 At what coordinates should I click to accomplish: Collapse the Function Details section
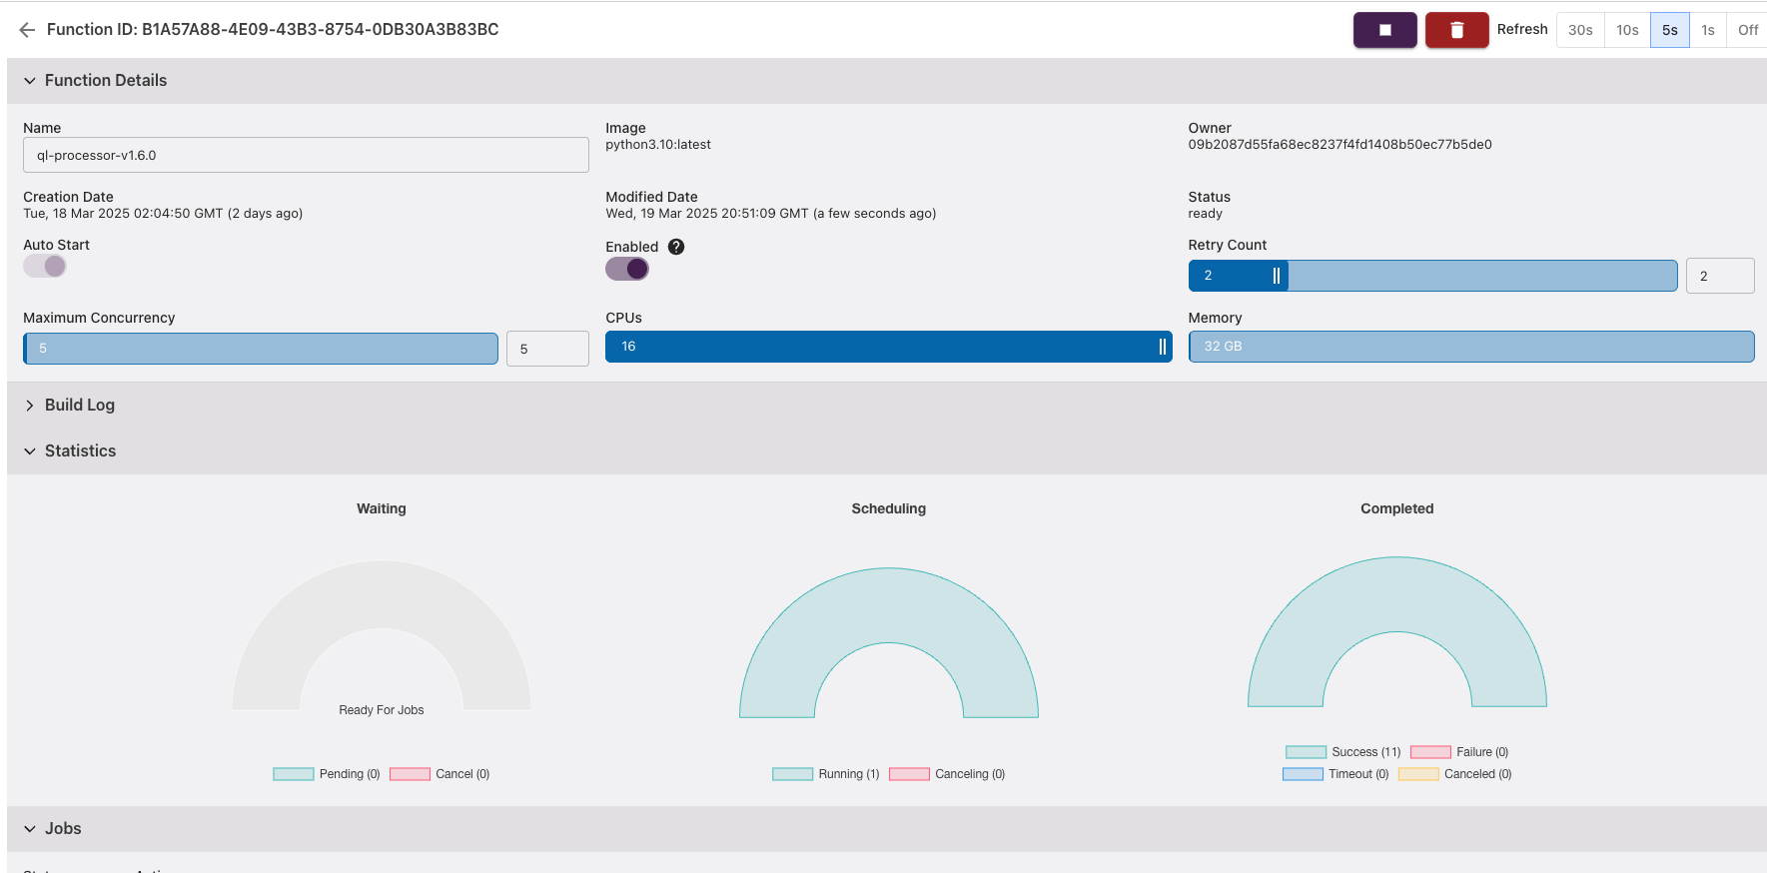30,81
